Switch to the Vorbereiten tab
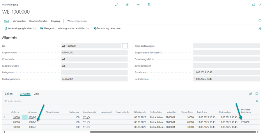This screenshot has width=264, height=136. coord(19,21)
